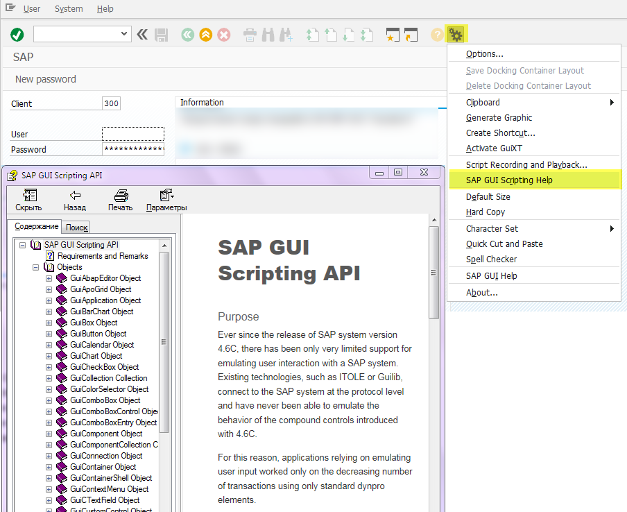Expand the GuiButton Object node

coord(49,334)
